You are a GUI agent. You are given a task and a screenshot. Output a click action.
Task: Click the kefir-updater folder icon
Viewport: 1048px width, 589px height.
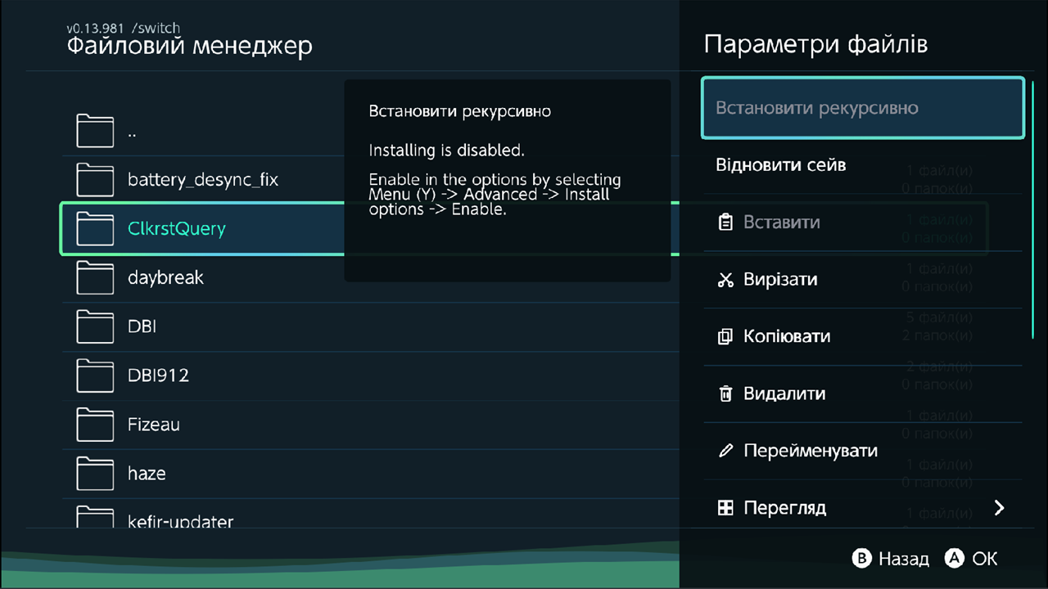95,518
